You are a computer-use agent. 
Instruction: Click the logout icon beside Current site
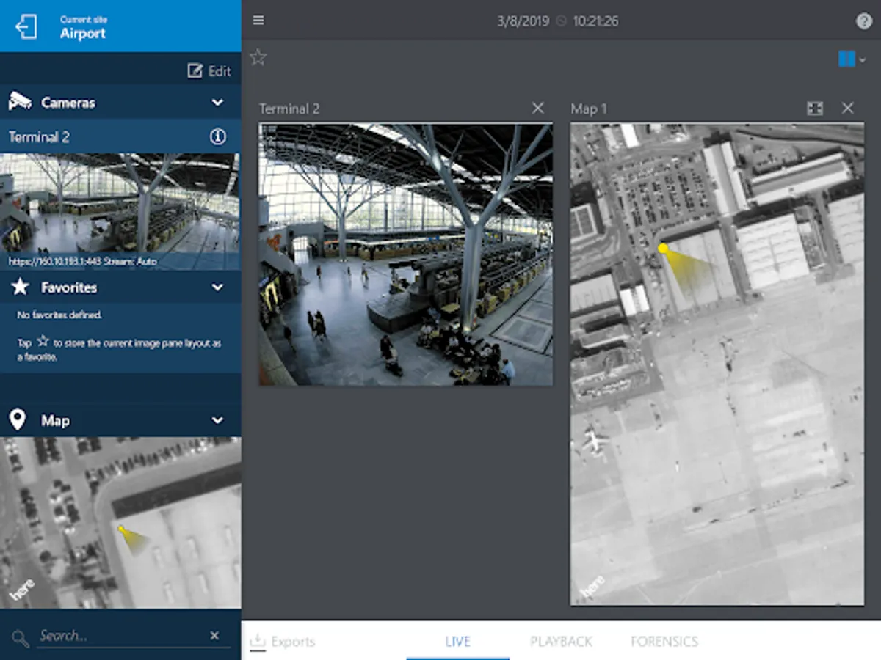[x=26, y=26]
